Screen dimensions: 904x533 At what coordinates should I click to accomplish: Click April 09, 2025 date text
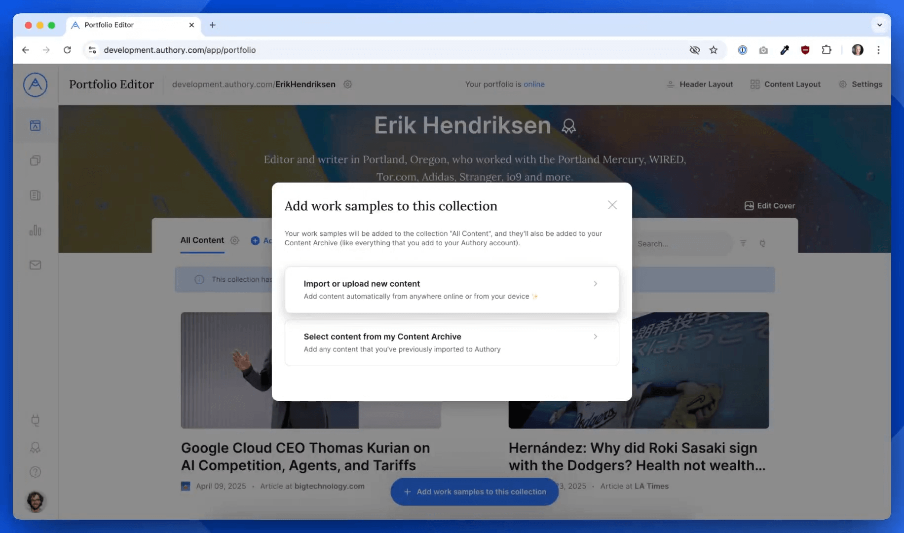tap(221, 486)
